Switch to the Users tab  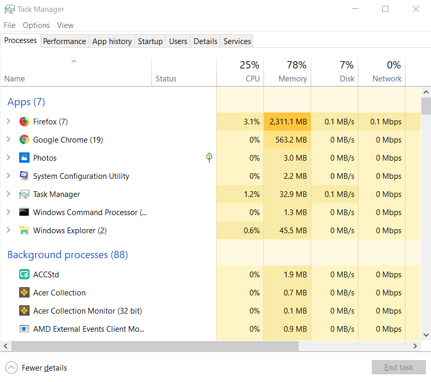pos(178,41)
